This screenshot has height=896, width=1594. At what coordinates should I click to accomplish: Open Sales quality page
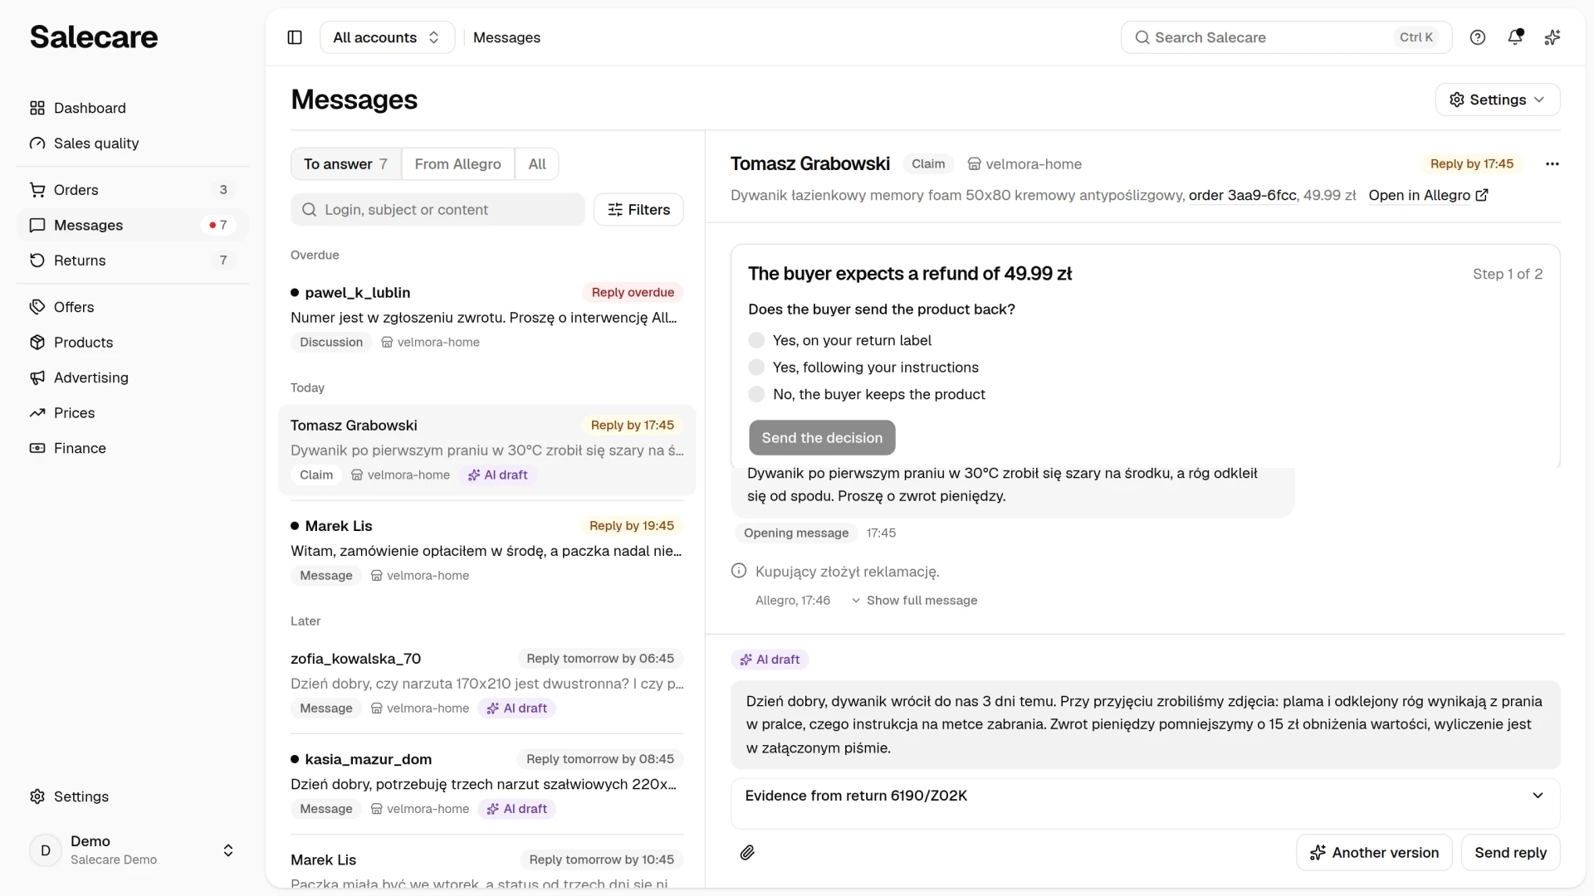click(133, 144)
